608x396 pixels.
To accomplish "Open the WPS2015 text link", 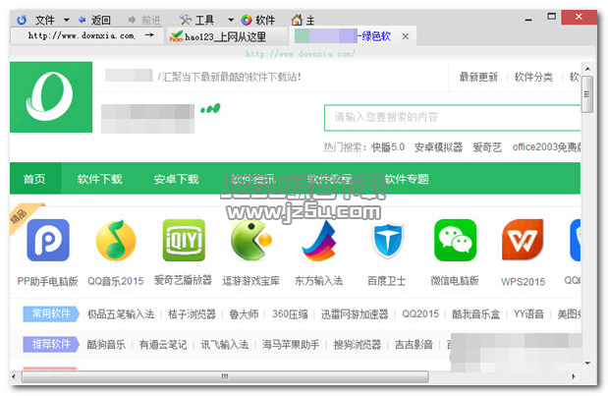I will [524, 282].
